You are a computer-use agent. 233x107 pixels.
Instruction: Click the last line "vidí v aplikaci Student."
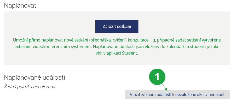(x=116, y=53)
